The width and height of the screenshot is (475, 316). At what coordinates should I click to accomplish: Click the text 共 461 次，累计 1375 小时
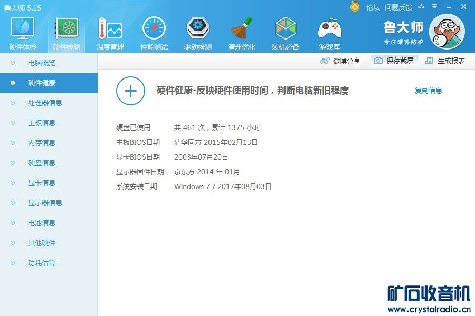(217, 127)
